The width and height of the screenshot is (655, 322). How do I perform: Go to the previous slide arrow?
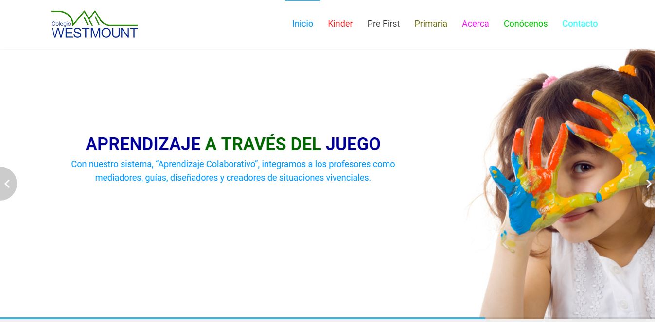coord(7,184)
